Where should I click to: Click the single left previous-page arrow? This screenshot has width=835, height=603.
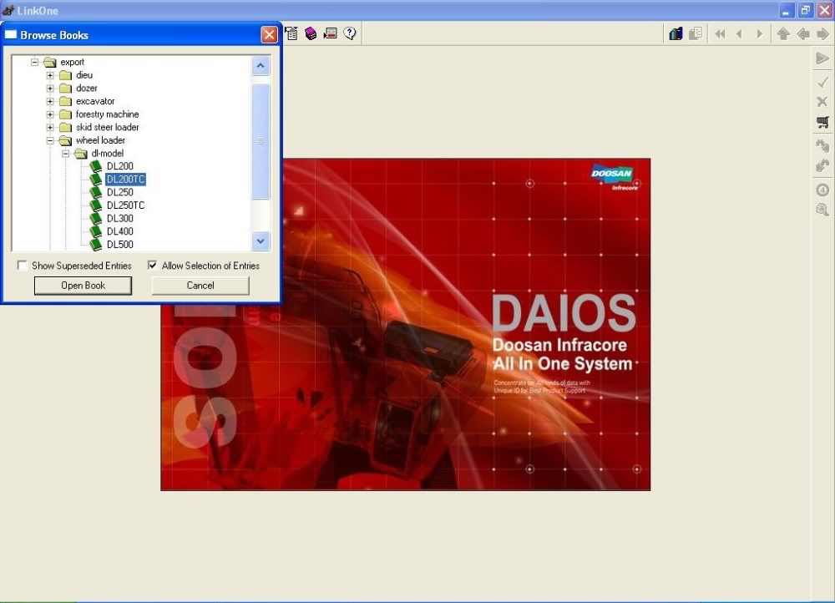click(x=739, y=34)
